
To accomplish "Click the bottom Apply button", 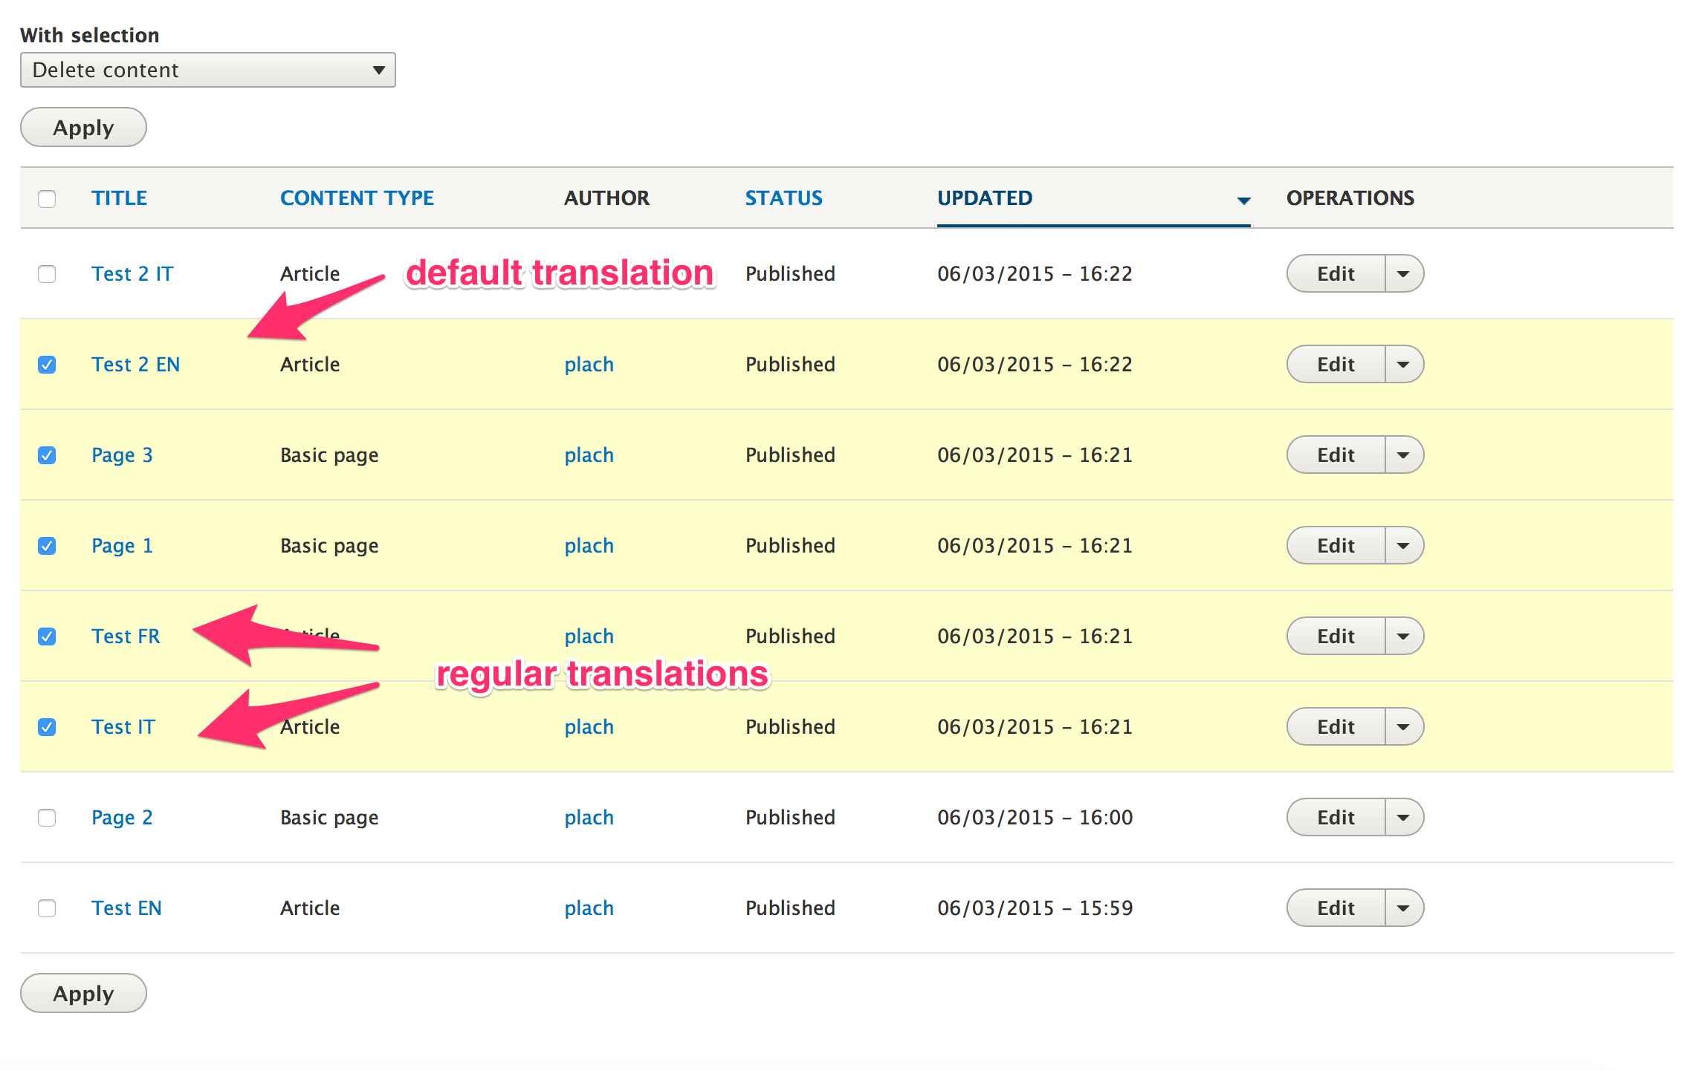I will pyautogui.click(x=82, y=993).
